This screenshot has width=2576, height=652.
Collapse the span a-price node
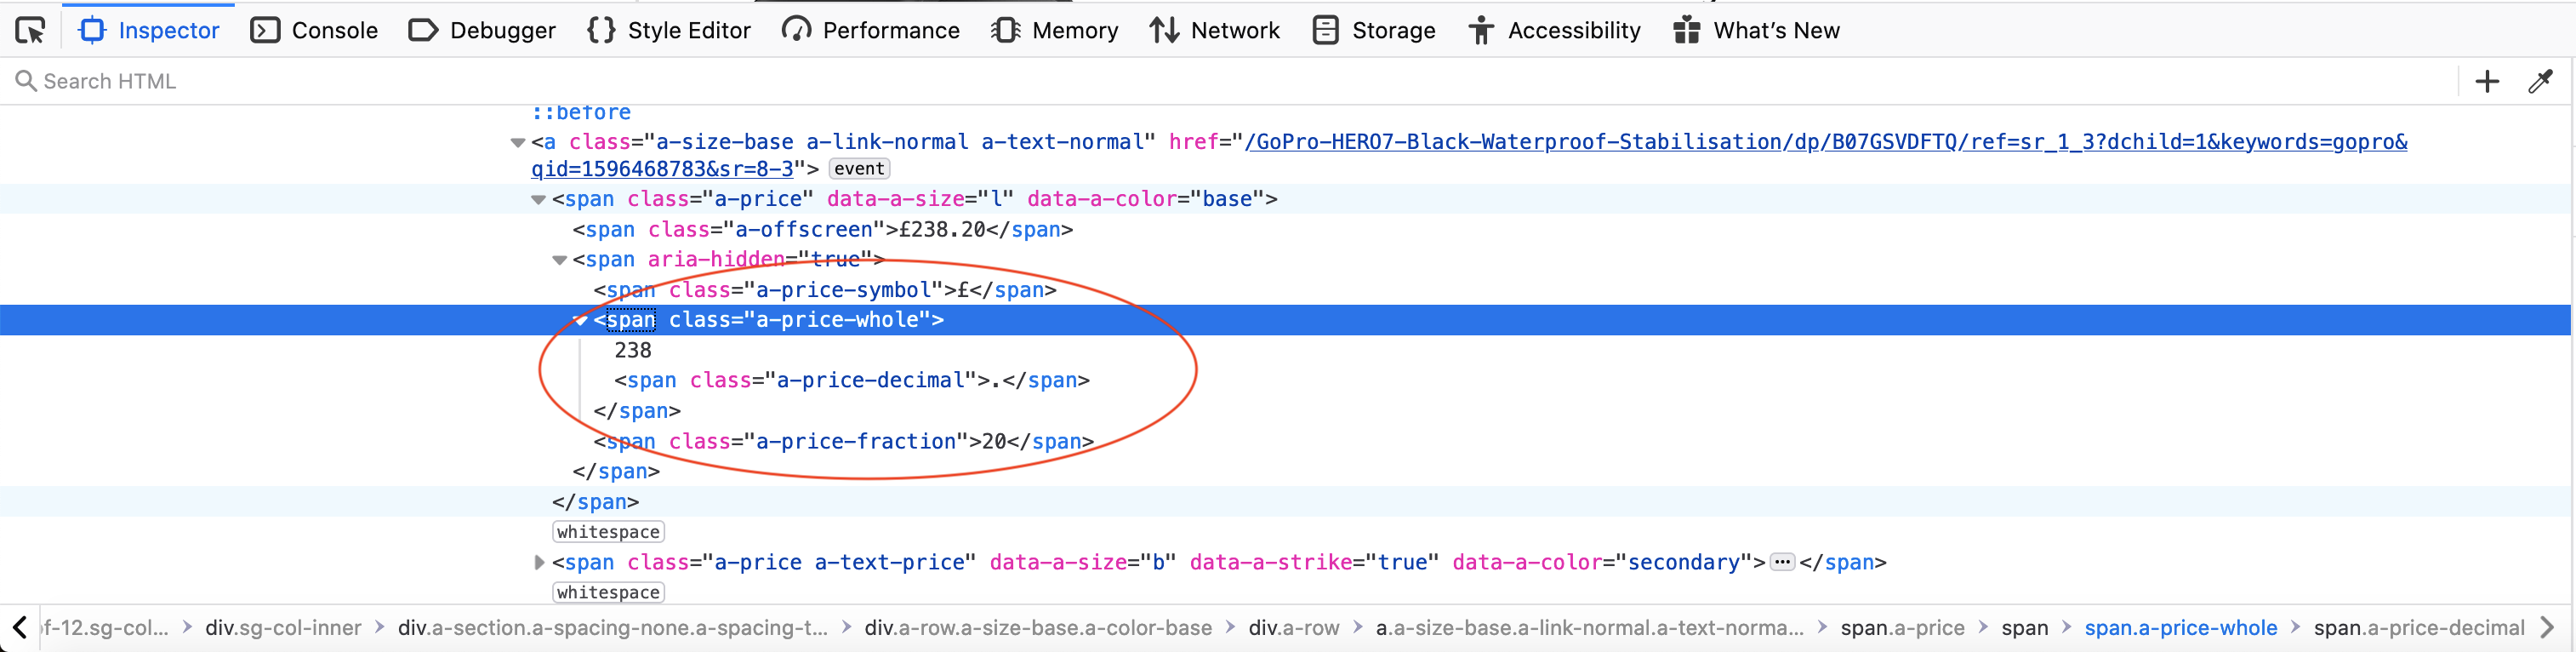point(538,199)
